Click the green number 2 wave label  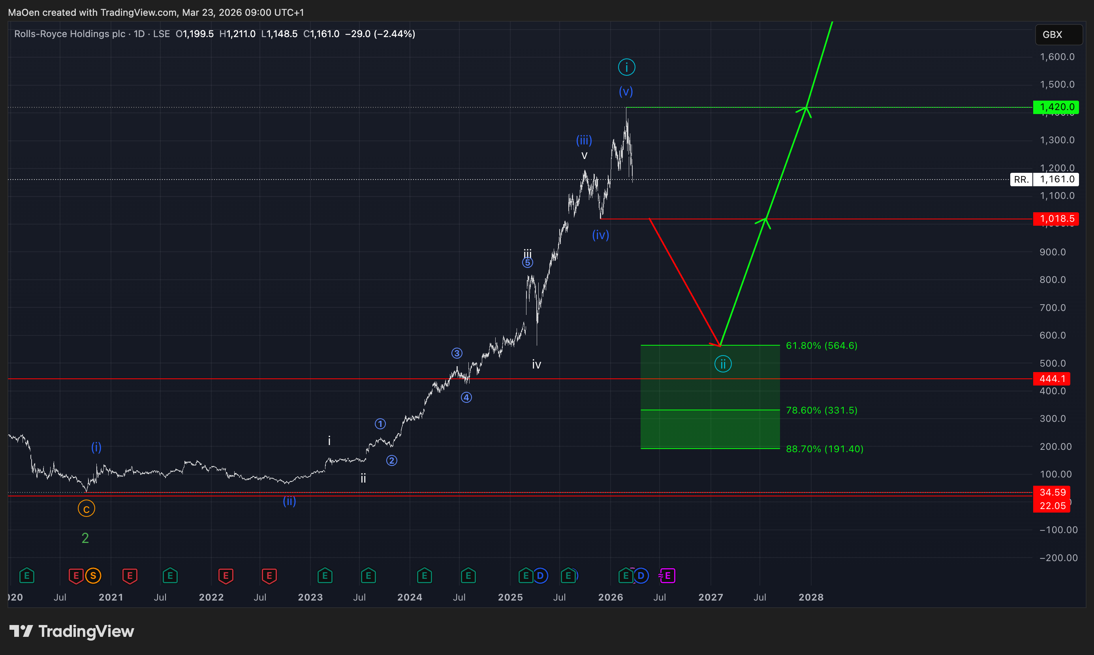point(85,538)
